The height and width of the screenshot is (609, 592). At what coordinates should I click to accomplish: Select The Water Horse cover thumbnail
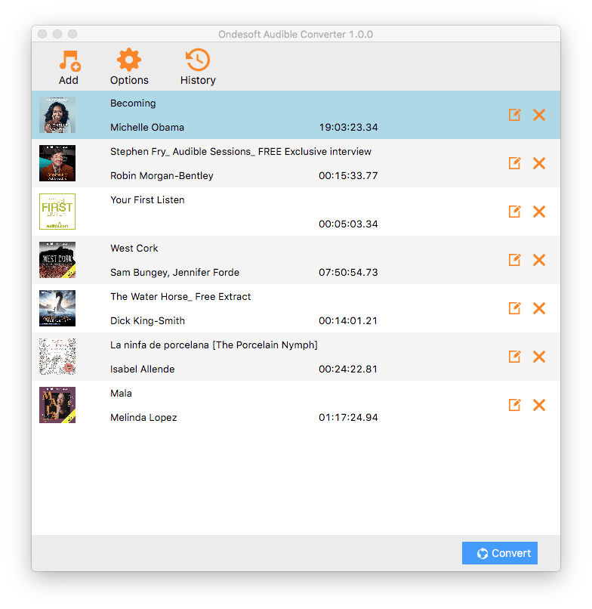[57, 308]
